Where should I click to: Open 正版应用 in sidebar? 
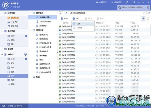coord(13,22)
